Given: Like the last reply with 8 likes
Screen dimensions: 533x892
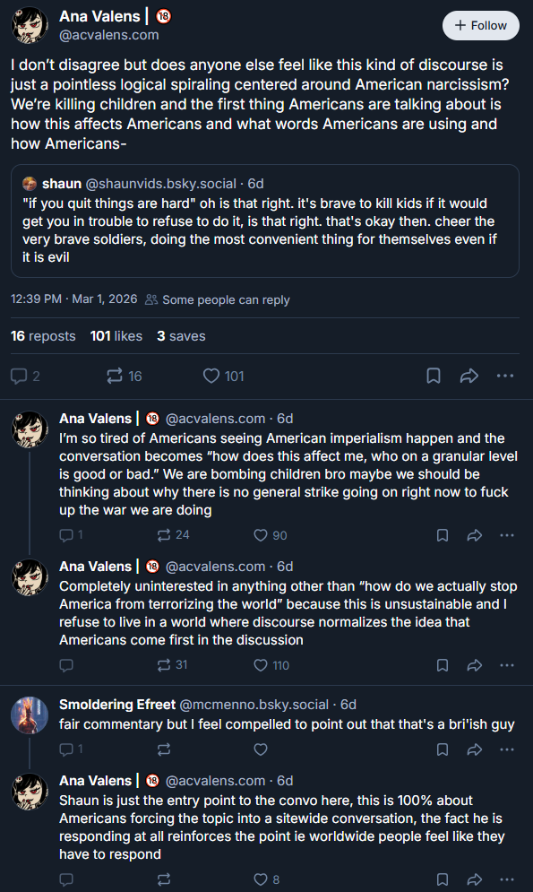Looking at the screenshot, I should pos(267,879).
